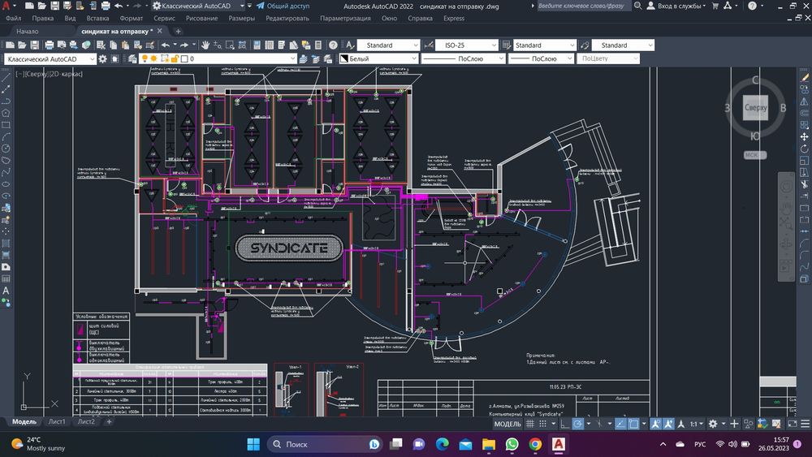
Task: Toggle Annotation visibility icon in status bar
Action: click(x=656, y=424)
